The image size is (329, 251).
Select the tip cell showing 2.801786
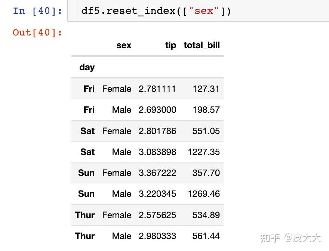point(157,131)
